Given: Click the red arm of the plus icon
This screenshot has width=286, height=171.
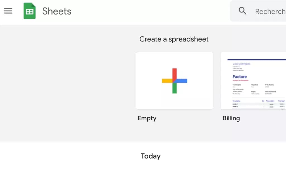Looking at the screenshot, I should tap(175, 74).
